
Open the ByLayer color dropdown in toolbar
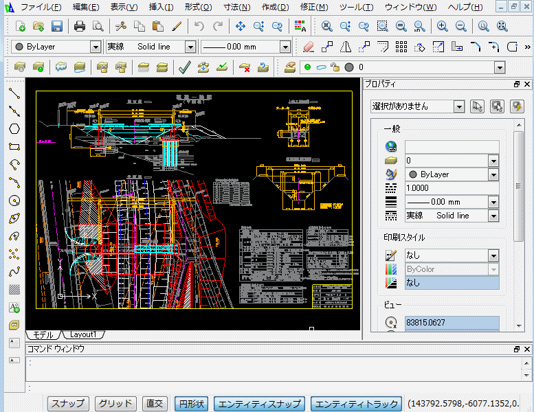point(96,47)
